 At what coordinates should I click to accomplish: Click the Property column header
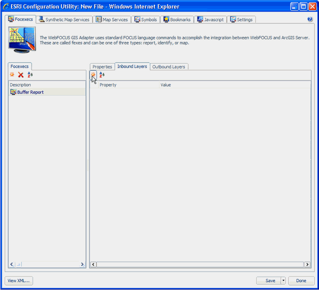click(129, 85)
